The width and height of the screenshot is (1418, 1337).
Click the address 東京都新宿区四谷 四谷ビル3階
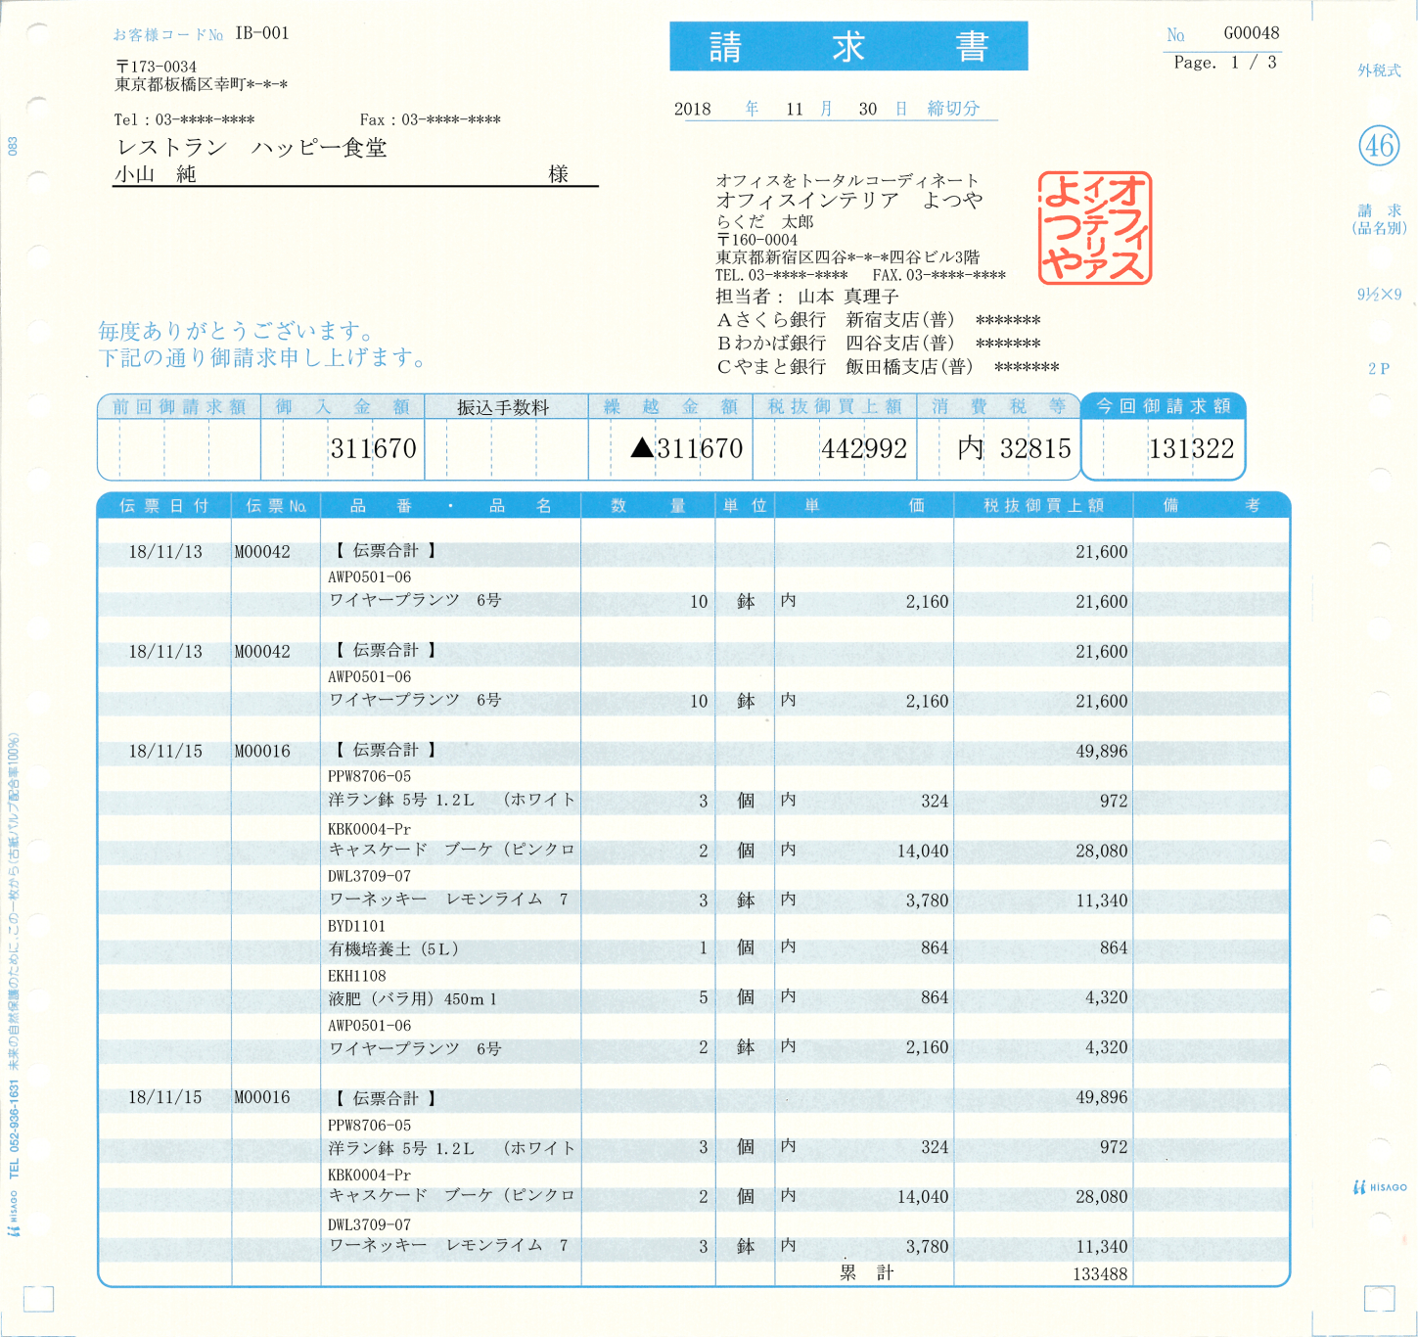[847, 257]
